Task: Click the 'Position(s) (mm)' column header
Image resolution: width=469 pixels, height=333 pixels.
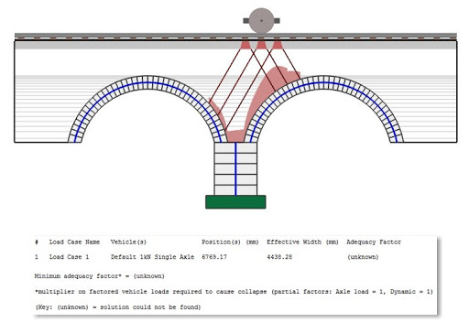Action: (x=230, y=242)
